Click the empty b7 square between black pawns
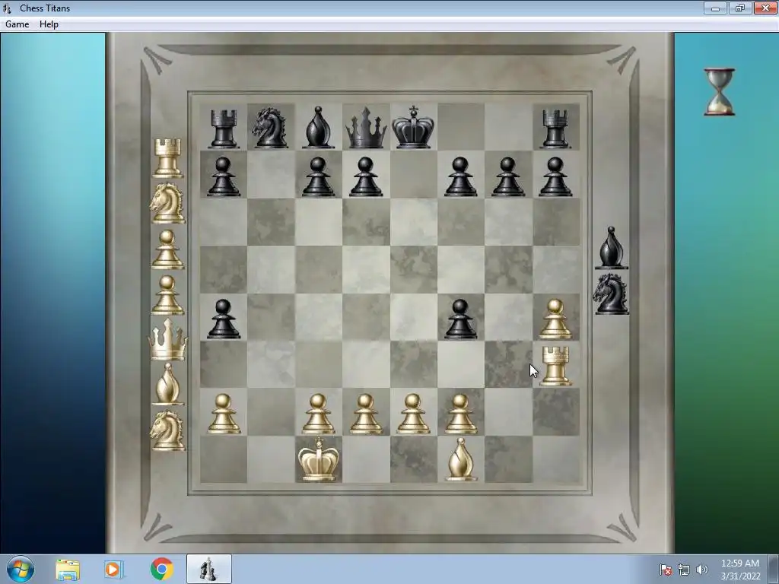This screenshot has height=584, width=779. tap(271, 175)
